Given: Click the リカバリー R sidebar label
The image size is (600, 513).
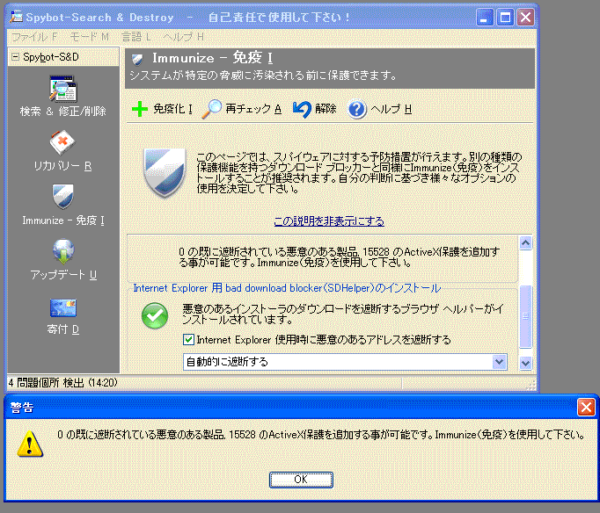Looking at the screenshot, I should [x=62, y=166].
